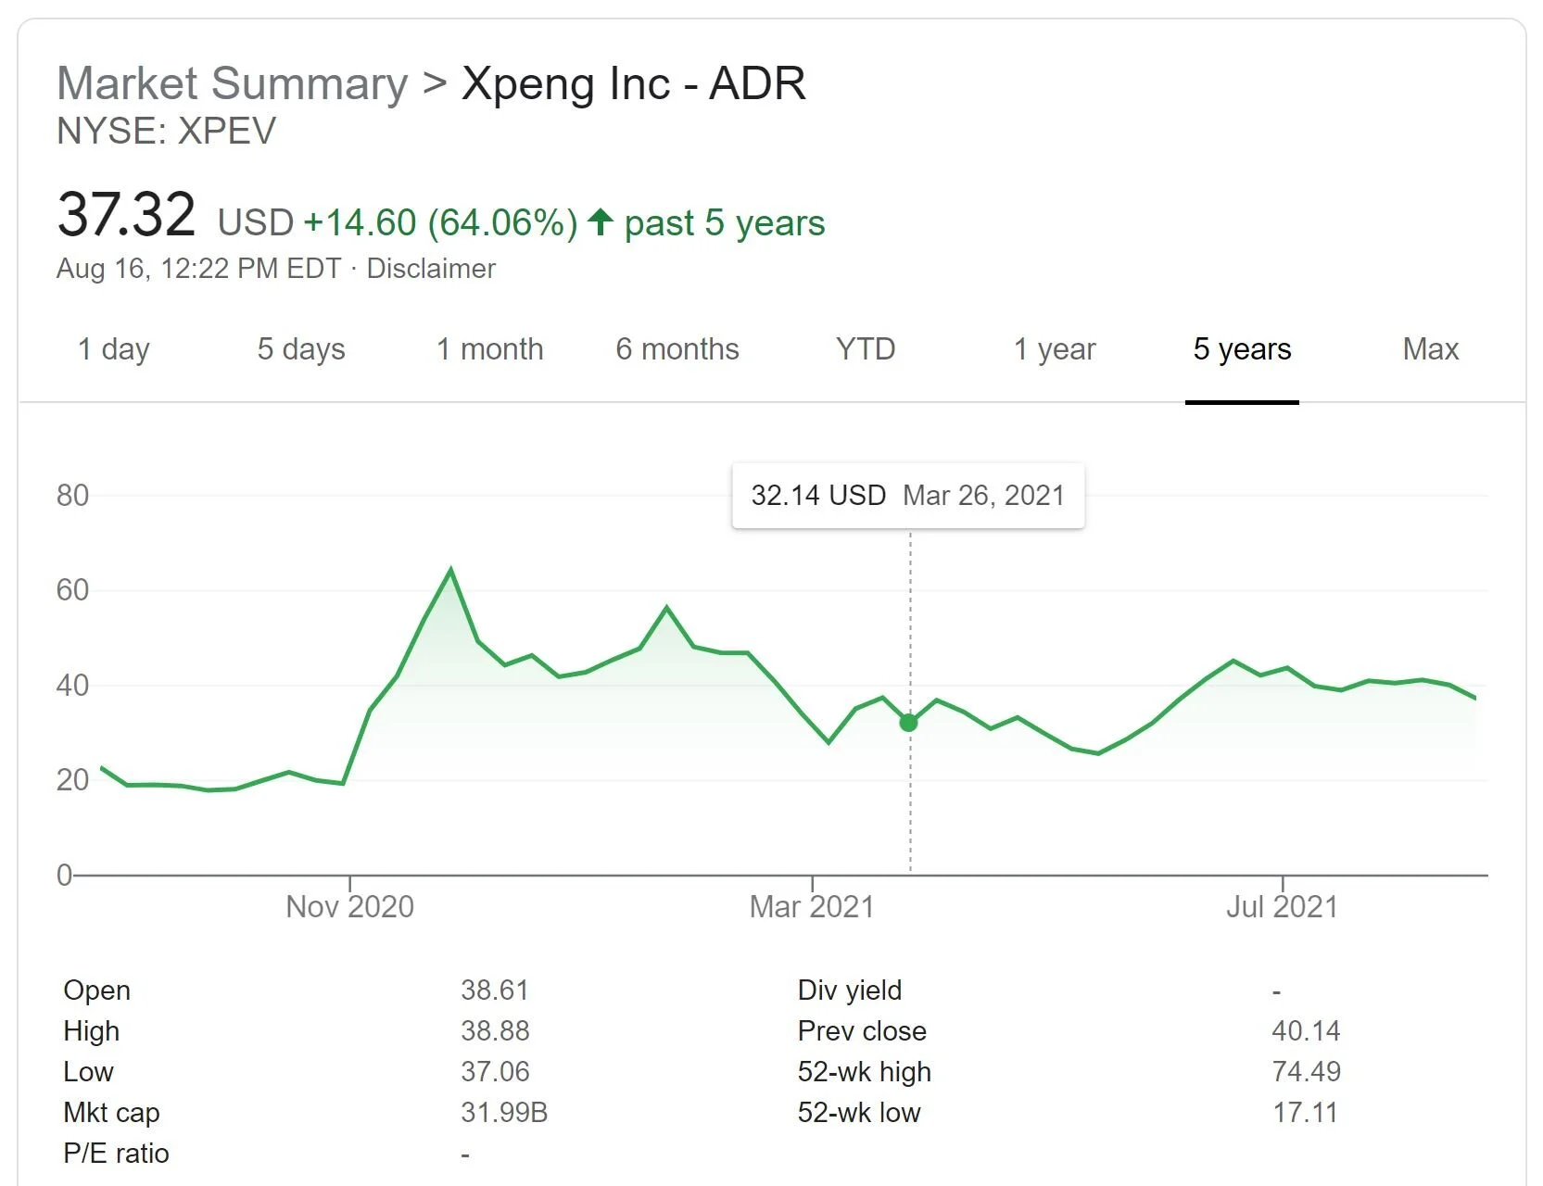Viewport: 1543px width, 1186px height.
Task: Choose the 6 months tab
Action: [677, 349]
